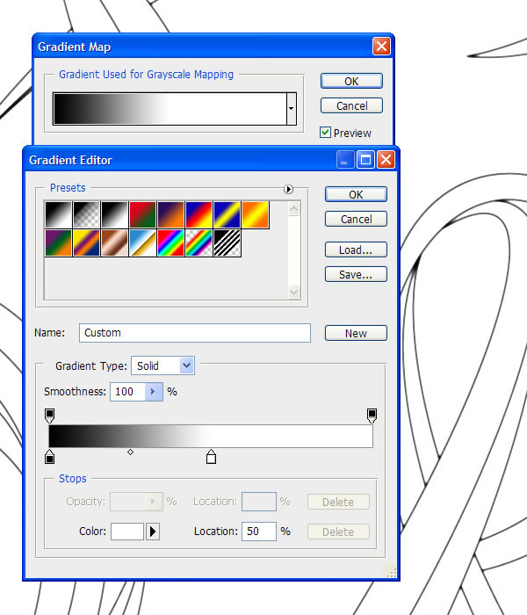Image resolution: width=527 pixels, height=615 pixels.
Task: Select the red-green gradient preset
Action: 143,214
